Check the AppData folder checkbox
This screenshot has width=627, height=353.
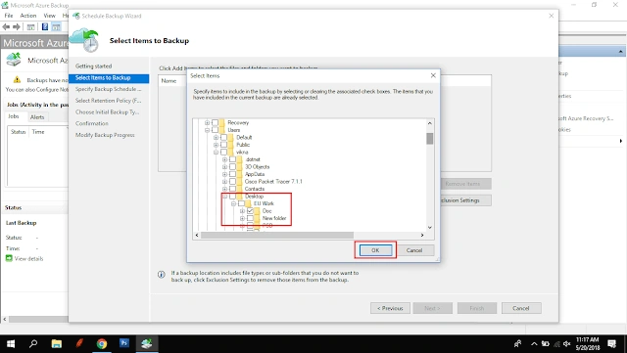[233, 174]
